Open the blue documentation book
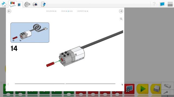 point(19,5)
